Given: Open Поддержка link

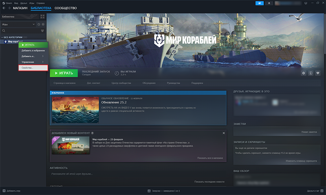Looking at the screenshot, I should pyautogui.click(x=197, y=83).
